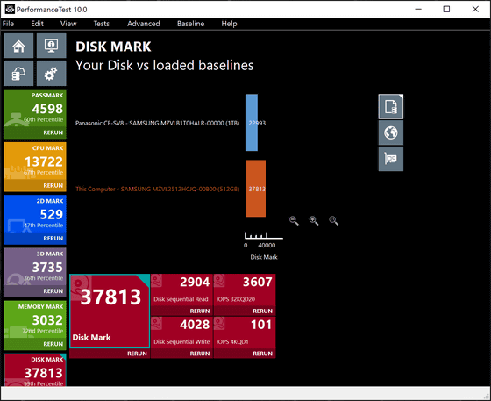Select the sidebar Disk Mark 37813 tile
This screenshot has width=491, height=401.
[35, 370]
